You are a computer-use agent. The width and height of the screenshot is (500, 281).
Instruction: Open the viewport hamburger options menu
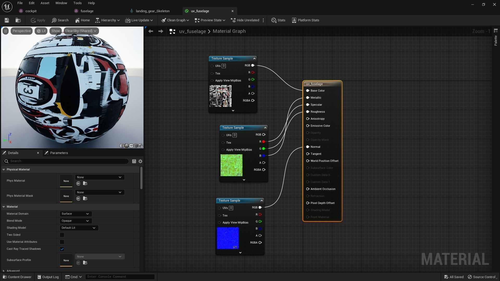coord(5,31)
